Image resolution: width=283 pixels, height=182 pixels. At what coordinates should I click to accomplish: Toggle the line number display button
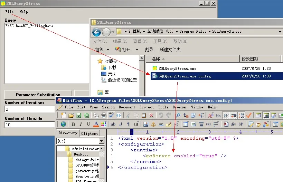(241, 115)
